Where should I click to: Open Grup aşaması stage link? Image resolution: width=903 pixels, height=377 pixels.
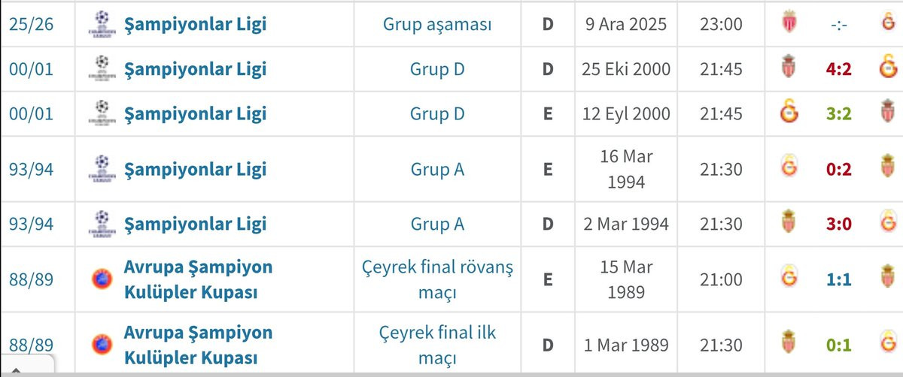[x=437, y=25]
